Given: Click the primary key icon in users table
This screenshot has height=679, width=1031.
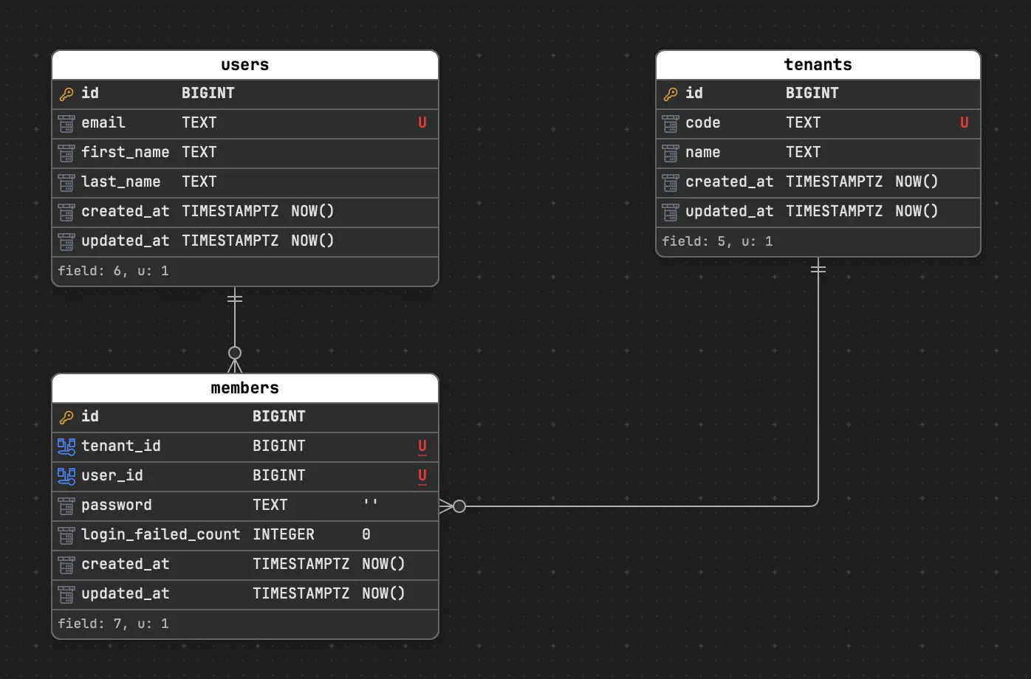Looking at the screenshot, I should click(x=66, y=94).
